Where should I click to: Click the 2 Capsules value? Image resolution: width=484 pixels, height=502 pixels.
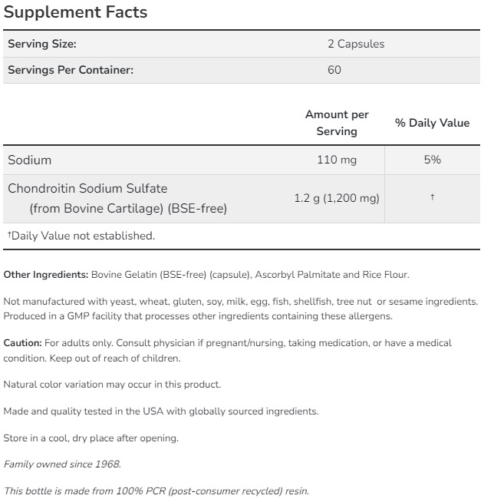[356, 44]
